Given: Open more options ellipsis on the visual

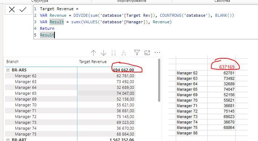Looking at the screenshot, I should point(157,52).
